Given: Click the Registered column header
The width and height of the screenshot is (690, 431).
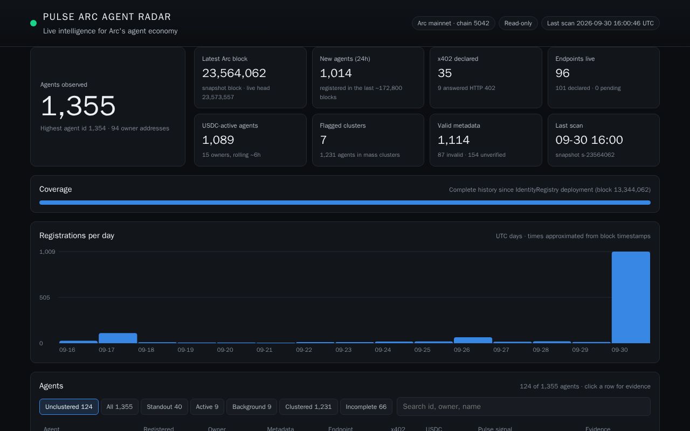Looking at the screenshot, I should coord(158,429).
